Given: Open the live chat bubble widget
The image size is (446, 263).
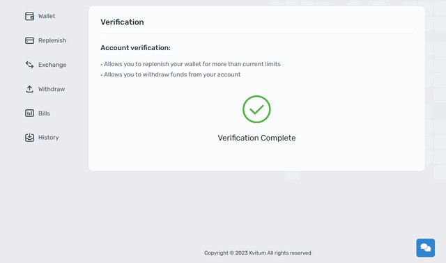Looking at the screenshot, I should (x=426, y=248).
